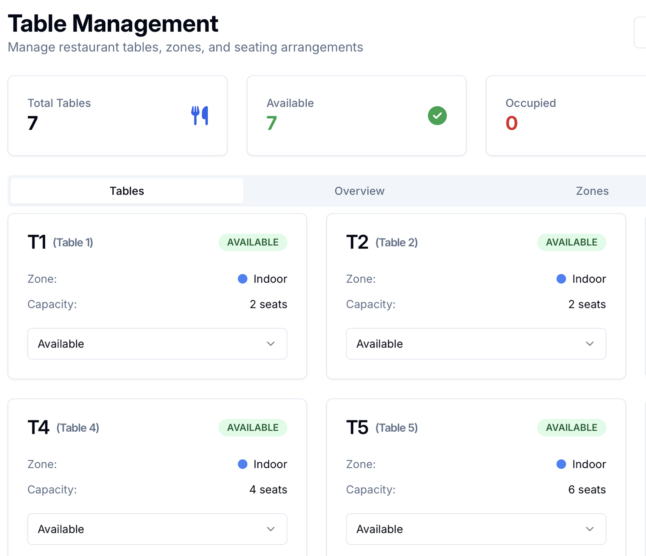Click the fork and knife Total Tables icon
Viewport: 646px width, 556px height.
click(x=200, y=115)
